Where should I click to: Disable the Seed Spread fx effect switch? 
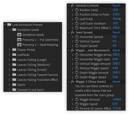[73, 32]
